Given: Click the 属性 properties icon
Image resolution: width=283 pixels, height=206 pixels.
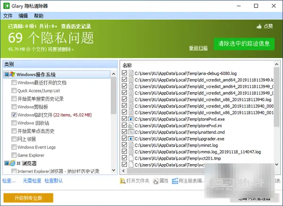Looking at the screenshot, I should (156, 181).
